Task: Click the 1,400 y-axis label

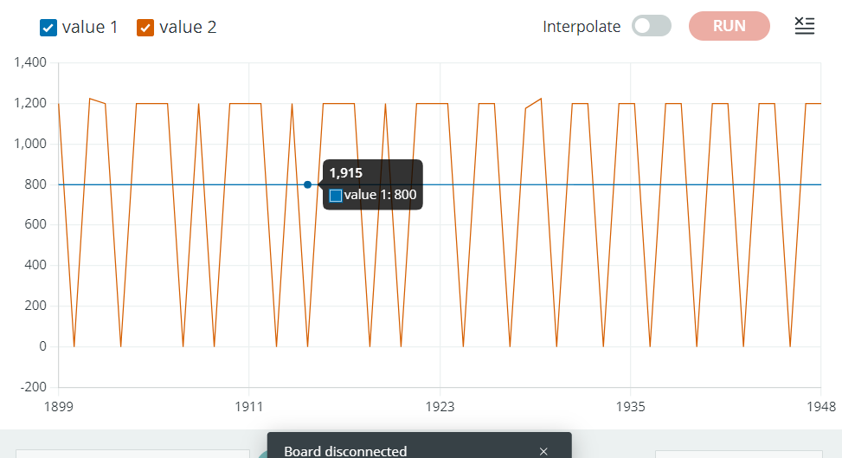Action: [x=29, y=62]
